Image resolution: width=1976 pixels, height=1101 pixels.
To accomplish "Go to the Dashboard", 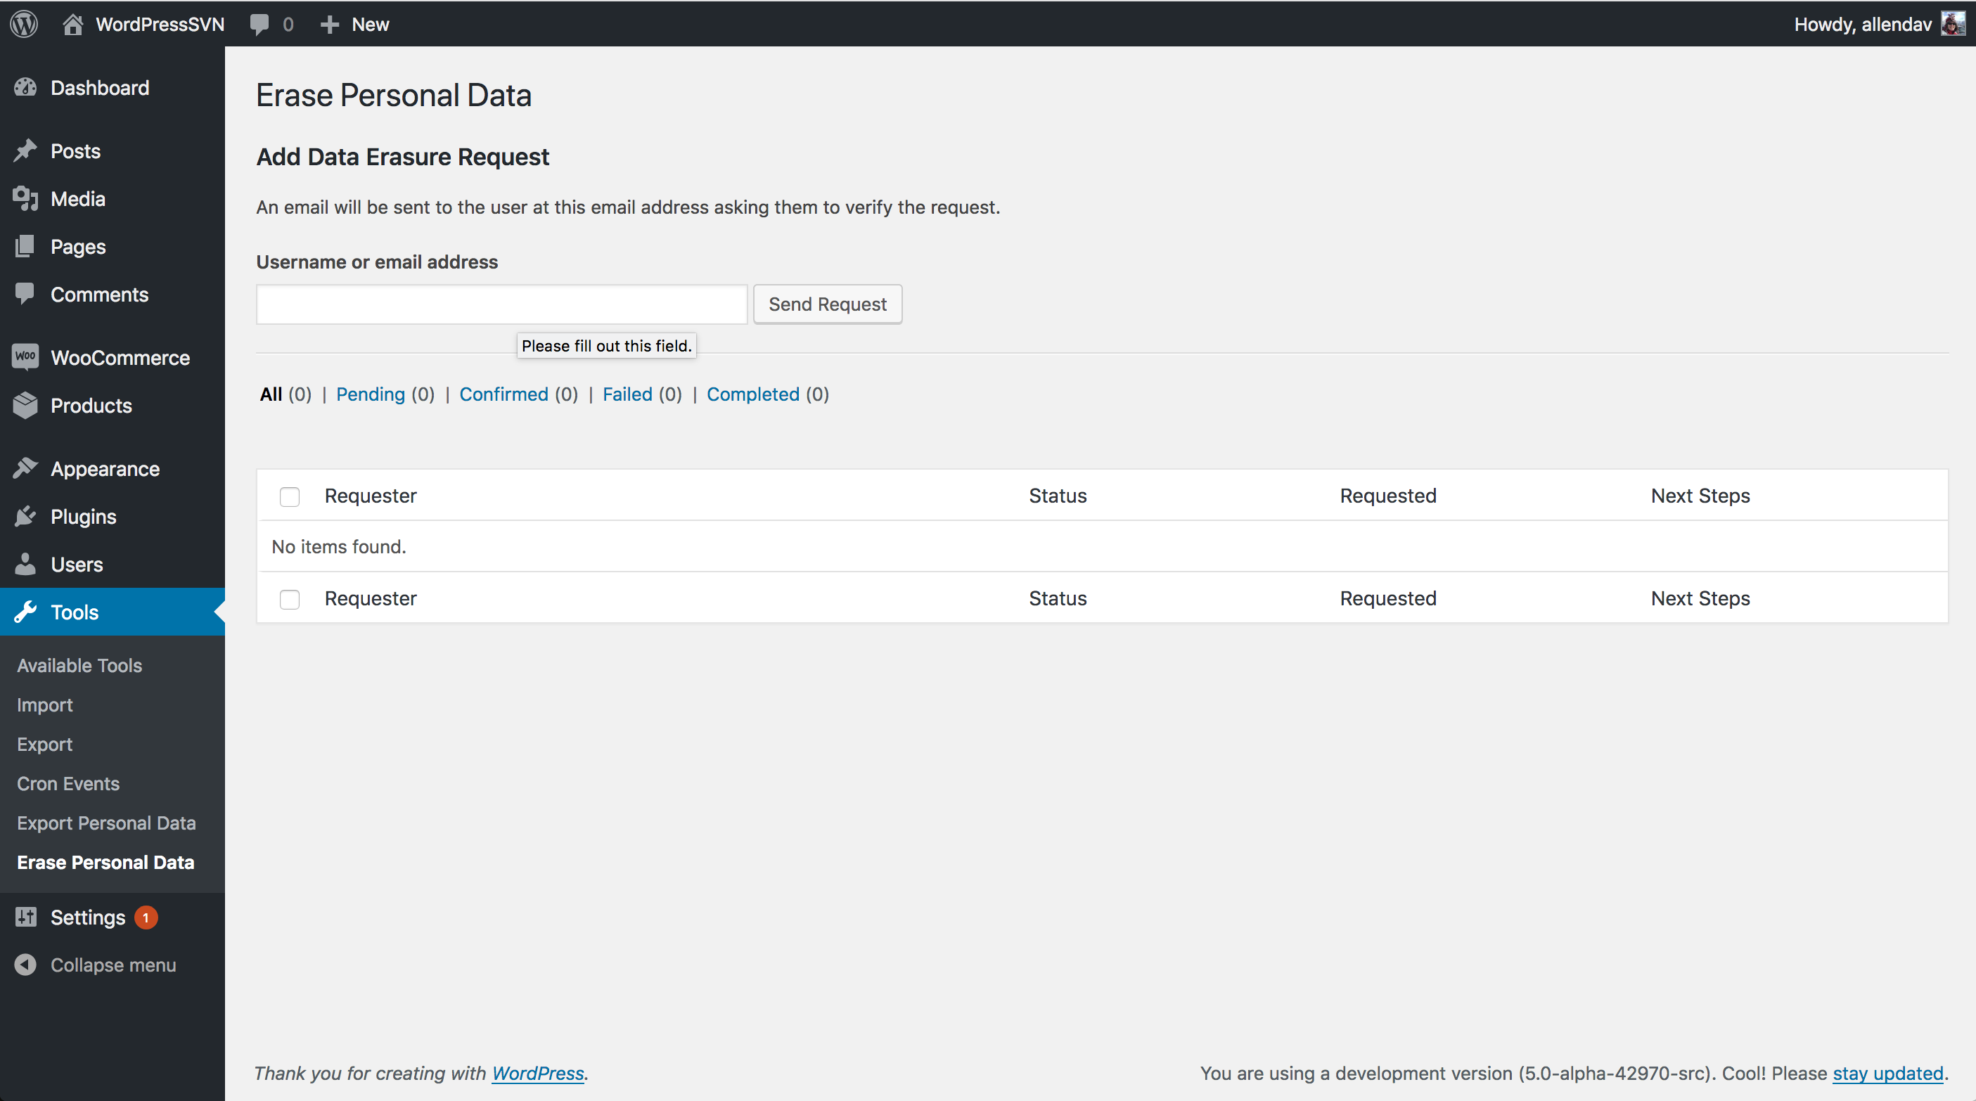I will [99, 87].
